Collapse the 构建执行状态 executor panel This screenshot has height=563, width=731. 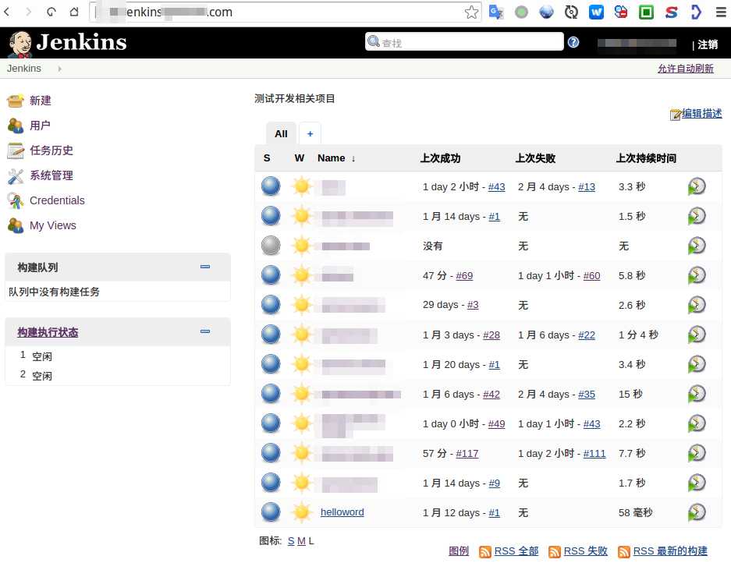pos(205,331)
